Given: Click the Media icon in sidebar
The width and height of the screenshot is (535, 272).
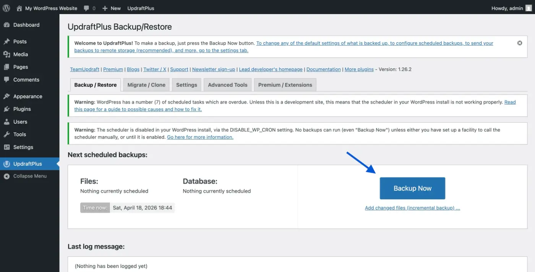Looking at the screenshot, I should pos(6,54).
